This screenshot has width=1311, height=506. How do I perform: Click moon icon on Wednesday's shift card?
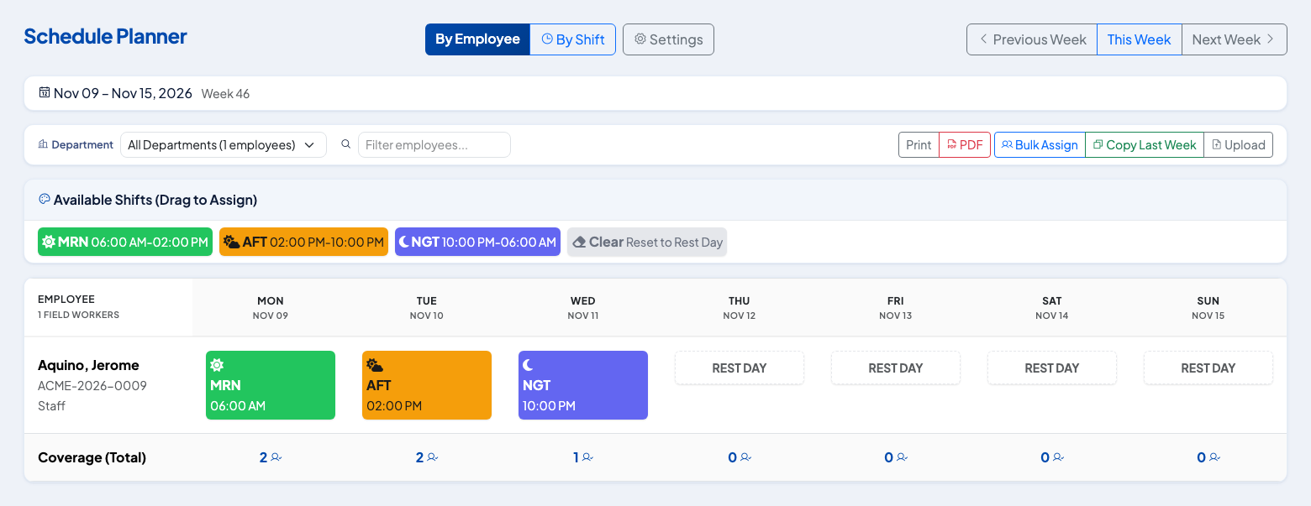tap(528, 365)
